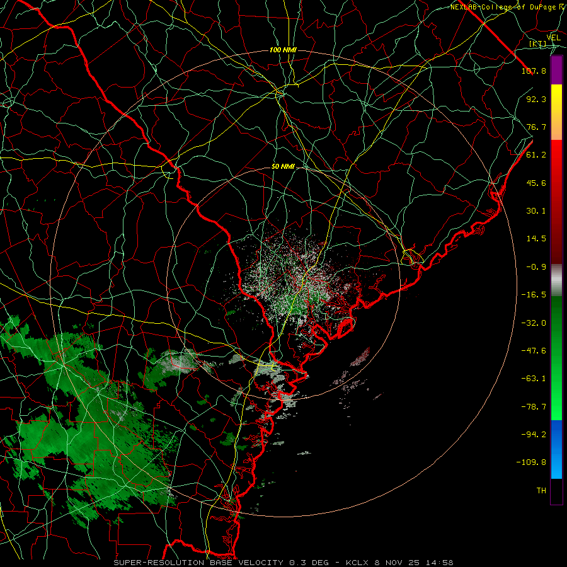Click the 50 NMI range ring label
The height and width of the screenshot is (567, 567).
point(283,167)
